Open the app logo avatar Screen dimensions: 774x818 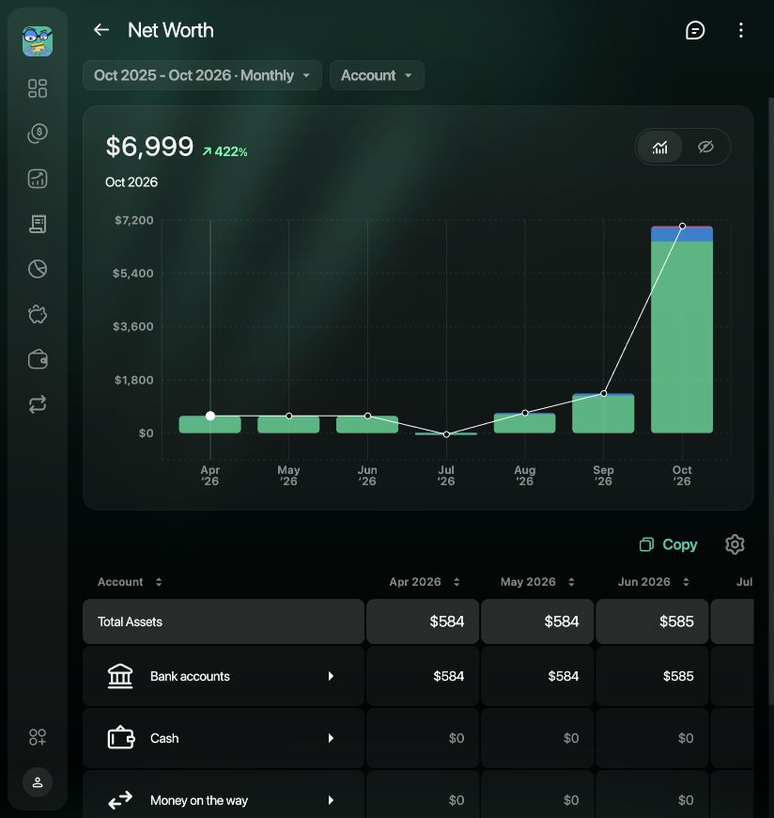(x=38, y=41)
